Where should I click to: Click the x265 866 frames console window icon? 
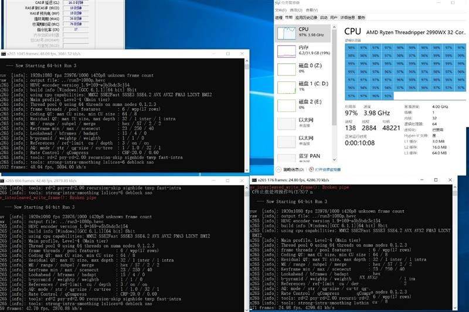pyautogui.click(x=4, y=181)
